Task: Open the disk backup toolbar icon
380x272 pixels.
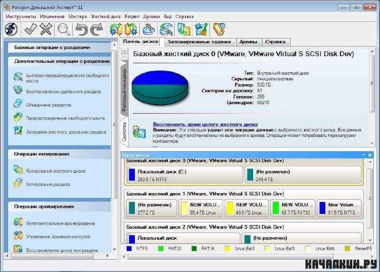Action: [x=149, y=29]
